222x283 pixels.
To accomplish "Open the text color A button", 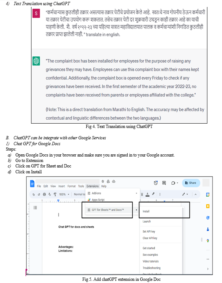I will pyautogui.click(x=147, y=194).
